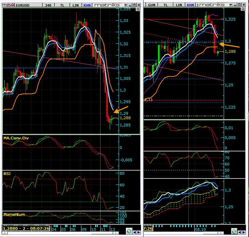
Task: Change the 240 period setting
Action: (x=49, y=5)
